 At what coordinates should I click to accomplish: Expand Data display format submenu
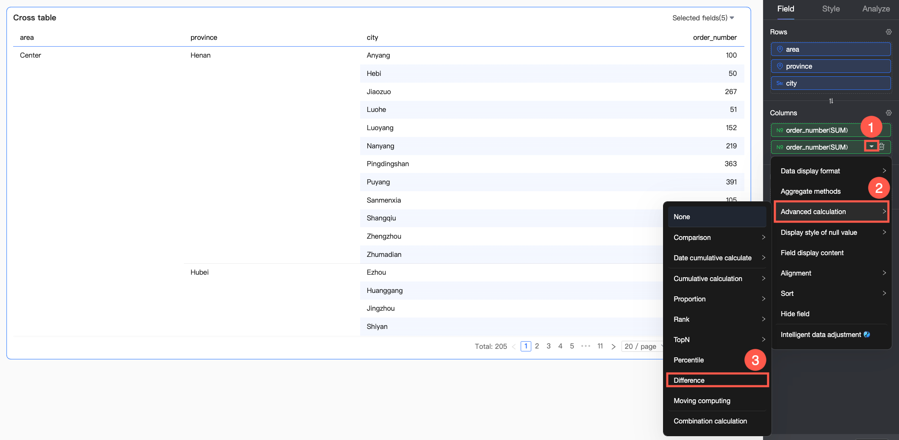pos(832,171)
